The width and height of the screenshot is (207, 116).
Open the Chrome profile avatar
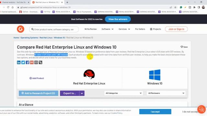click(x=203, y=7)
